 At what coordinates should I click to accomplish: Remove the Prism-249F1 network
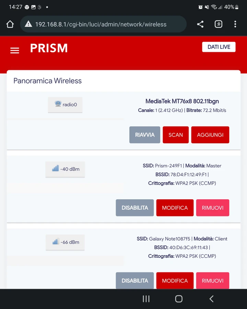(x=213, y=208)
